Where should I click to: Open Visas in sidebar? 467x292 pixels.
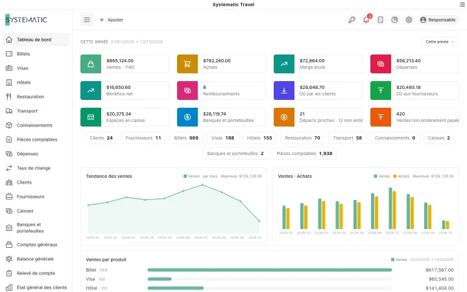[x=36, y=68]
